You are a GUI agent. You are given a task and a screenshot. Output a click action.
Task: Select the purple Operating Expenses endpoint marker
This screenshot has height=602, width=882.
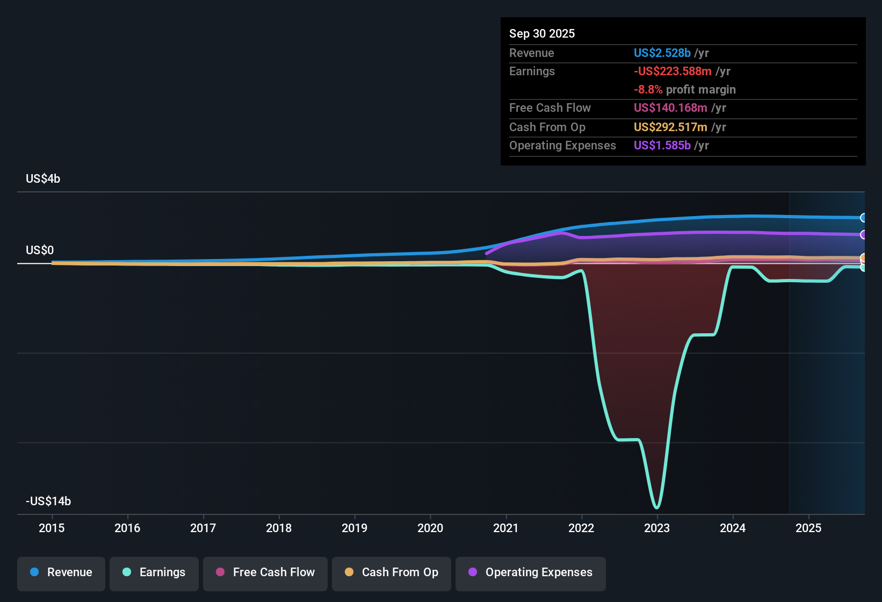click(x=863, y=235)
